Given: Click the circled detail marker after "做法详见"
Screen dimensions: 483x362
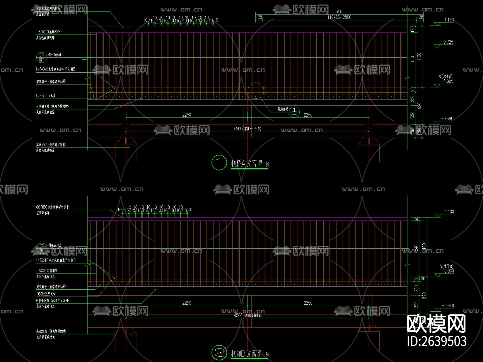Looking at the screenshot, I should (294, 112).
